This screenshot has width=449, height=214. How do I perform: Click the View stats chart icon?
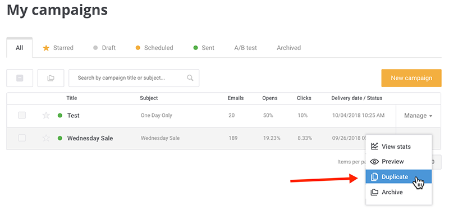click(x=374, y=147)
